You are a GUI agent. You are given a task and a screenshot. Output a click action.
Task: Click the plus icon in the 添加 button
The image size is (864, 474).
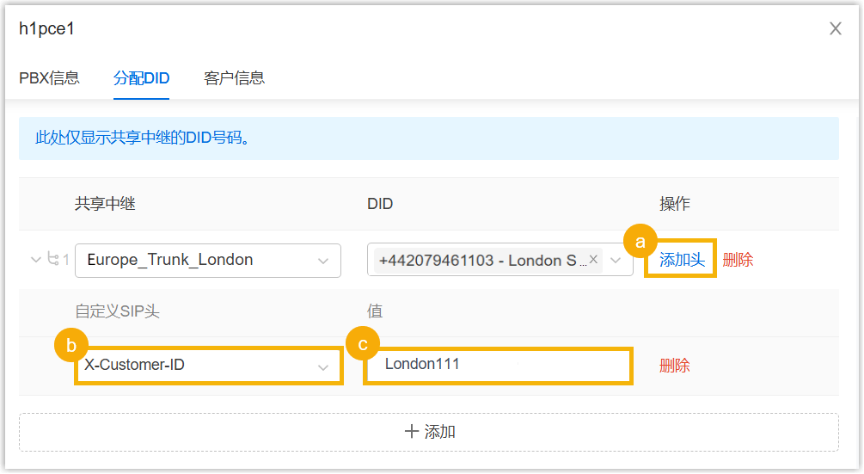coord(412,432)
